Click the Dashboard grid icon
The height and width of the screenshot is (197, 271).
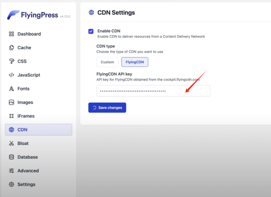click(x=11, y=34)
